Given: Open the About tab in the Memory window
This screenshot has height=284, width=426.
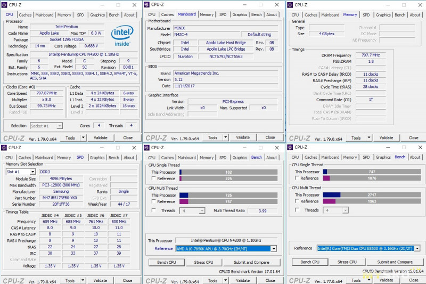Looking at the screenshot, I should pos(415,15).
